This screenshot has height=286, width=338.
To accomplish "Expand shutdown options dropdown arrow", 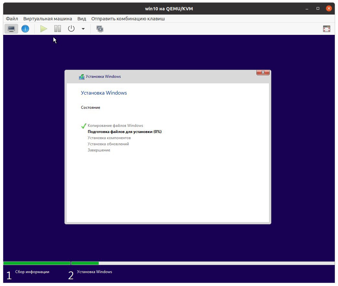I will point(83,29).
